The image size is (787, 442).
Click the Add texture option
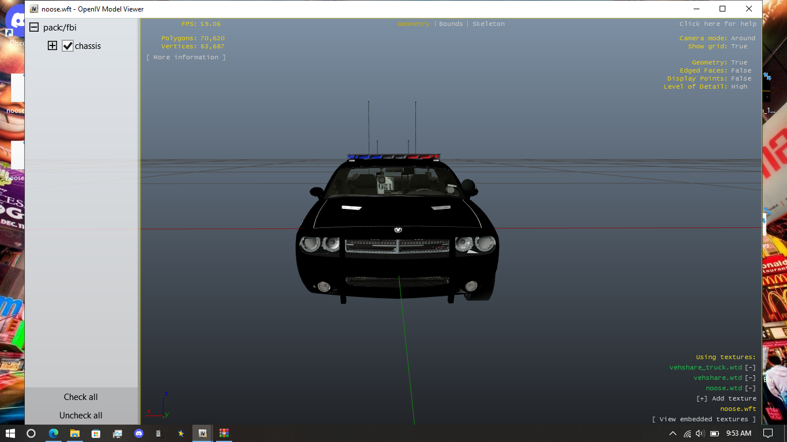726,398
